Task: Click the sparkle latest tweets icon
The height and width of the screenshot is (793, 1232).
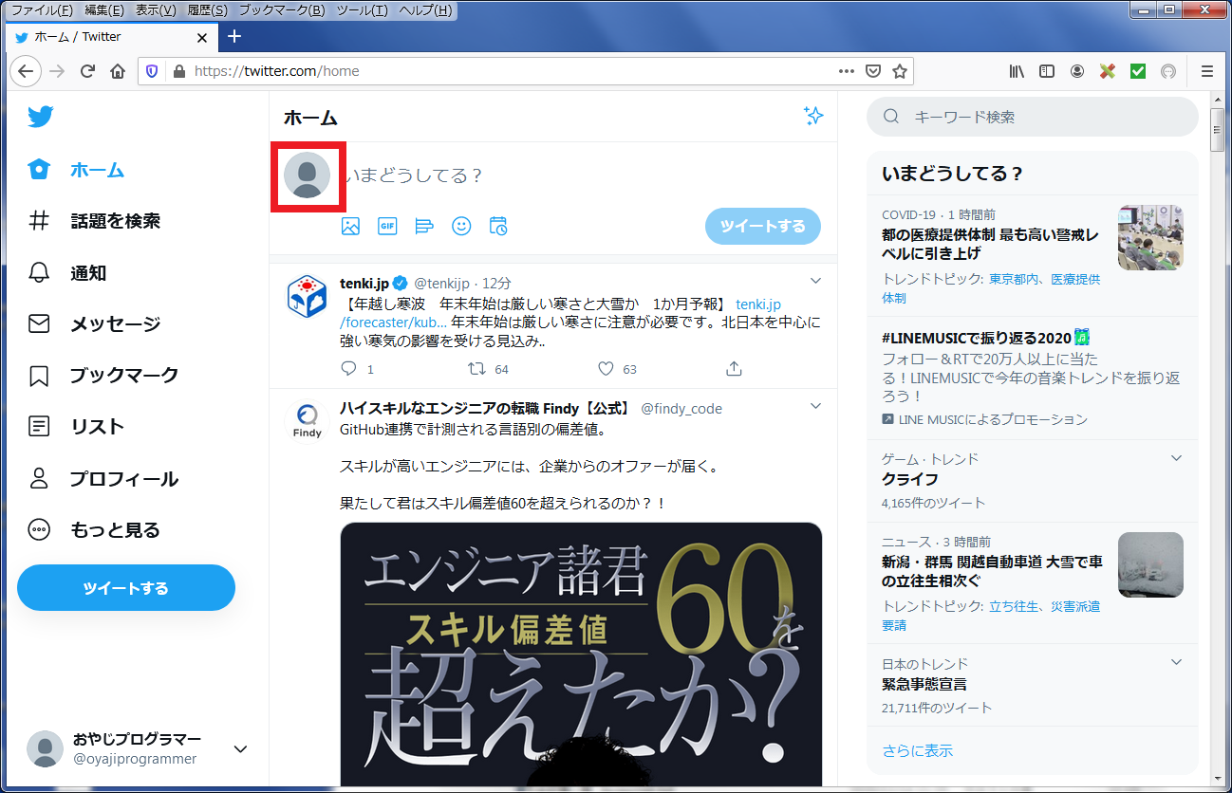Action: 812,117
